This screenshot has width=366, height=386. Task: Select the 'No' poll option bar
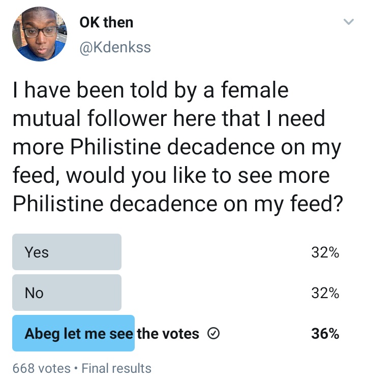tap(67, 293)
